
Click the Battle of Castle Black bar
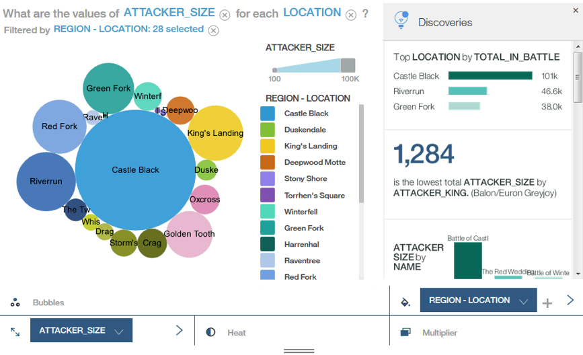click(468, 261)
